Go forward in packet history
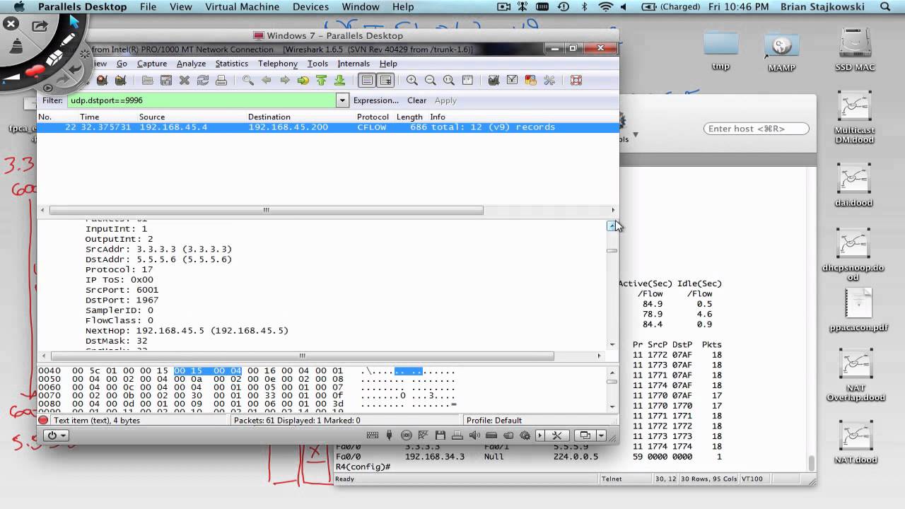The image size is (905, 509). 284,81
